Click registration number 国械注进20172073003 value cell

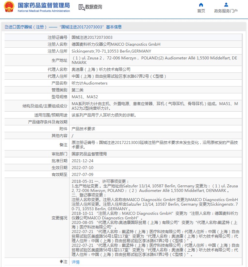tap(92, 38)
